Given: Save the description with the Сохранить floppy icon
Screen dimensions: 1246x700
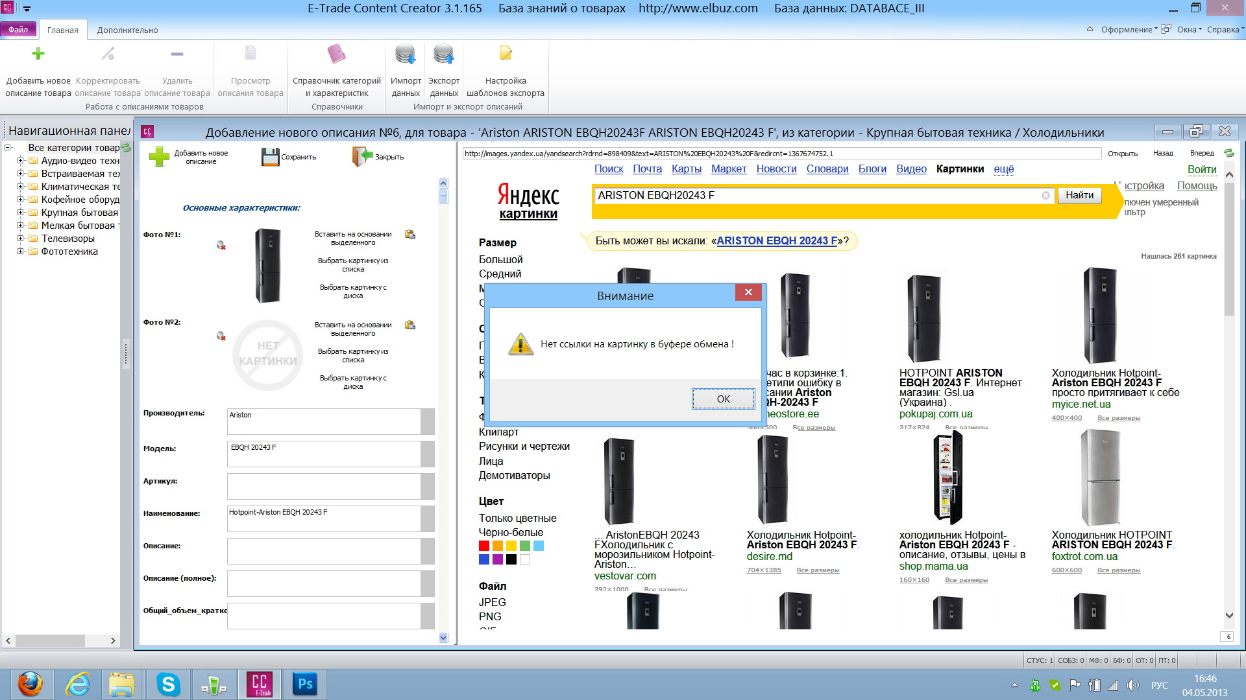Looking at the screenshot, I should coord(269,157).
